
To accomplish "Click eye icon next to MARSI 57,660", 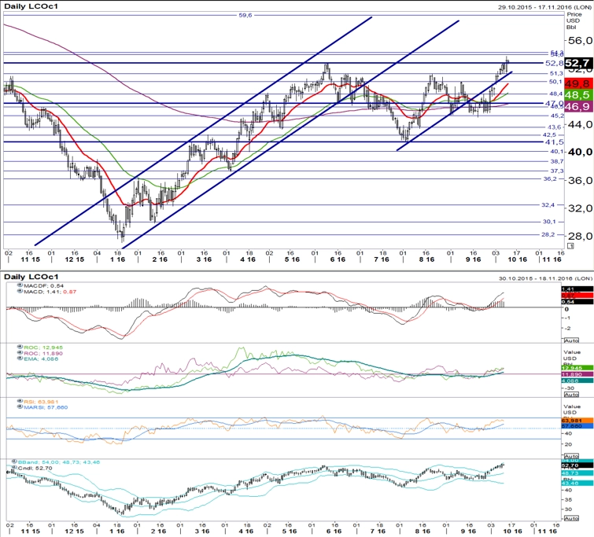I will coord(20,407).
